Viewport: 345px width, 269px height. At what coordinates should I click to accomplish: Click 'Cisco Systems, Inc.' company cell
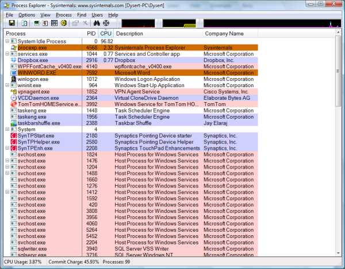226,92
